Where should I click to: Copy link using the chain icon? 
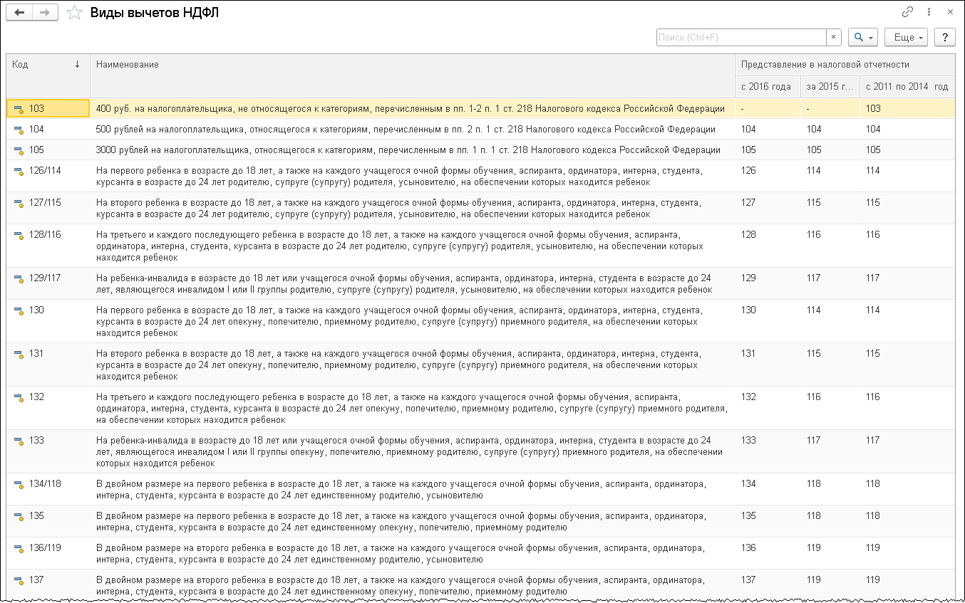pos(907,12)
